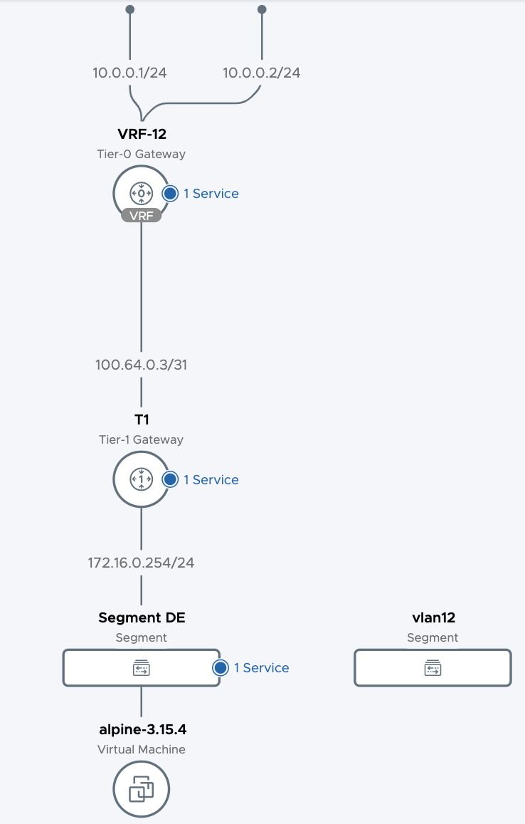Click the vlan12 segment name label
Image resolution: width=525 pixels, height=824 pixels.
point(433,617)
